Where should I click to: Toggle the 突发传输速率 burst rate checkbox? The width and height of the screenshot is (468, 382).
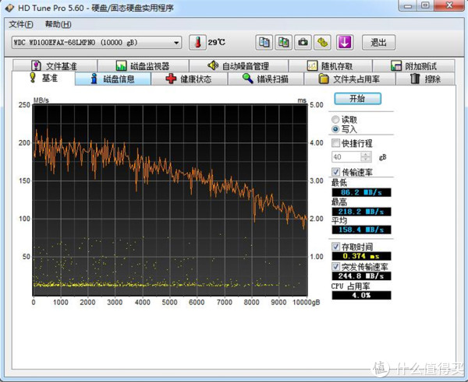[x=335, y=266]
